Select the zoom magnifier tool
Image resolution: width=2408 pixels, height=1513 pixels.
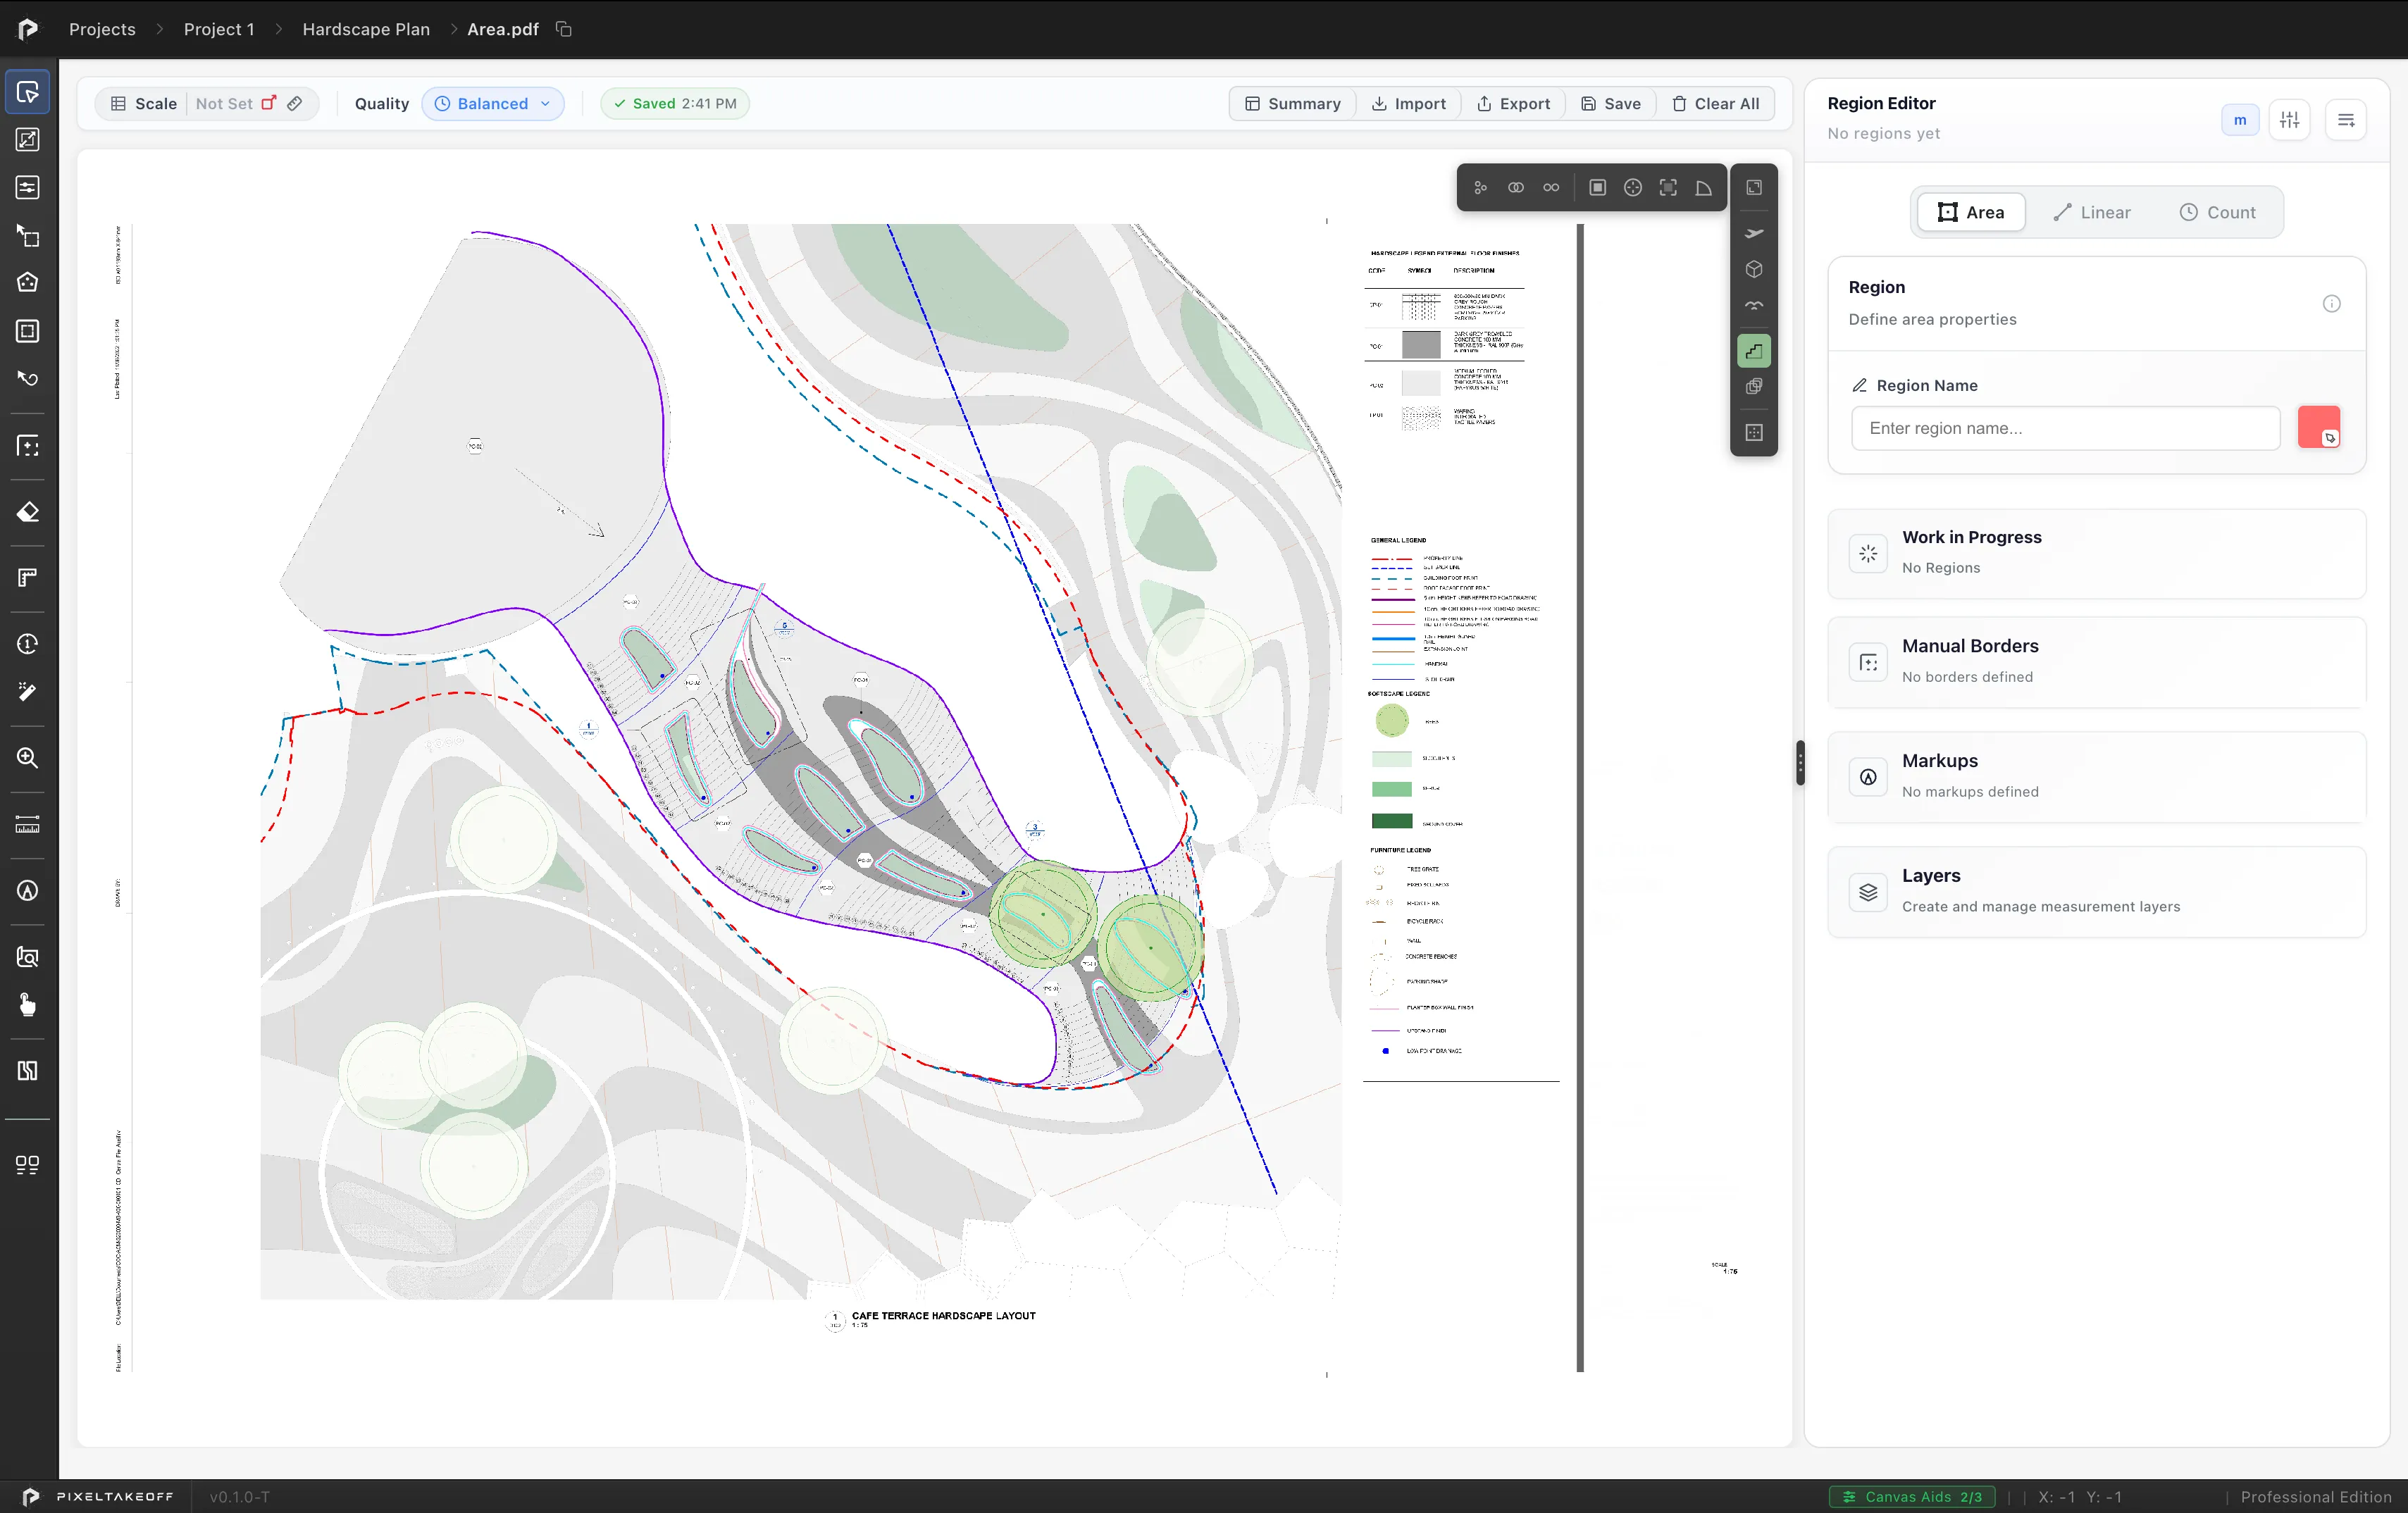pos(28,758)
